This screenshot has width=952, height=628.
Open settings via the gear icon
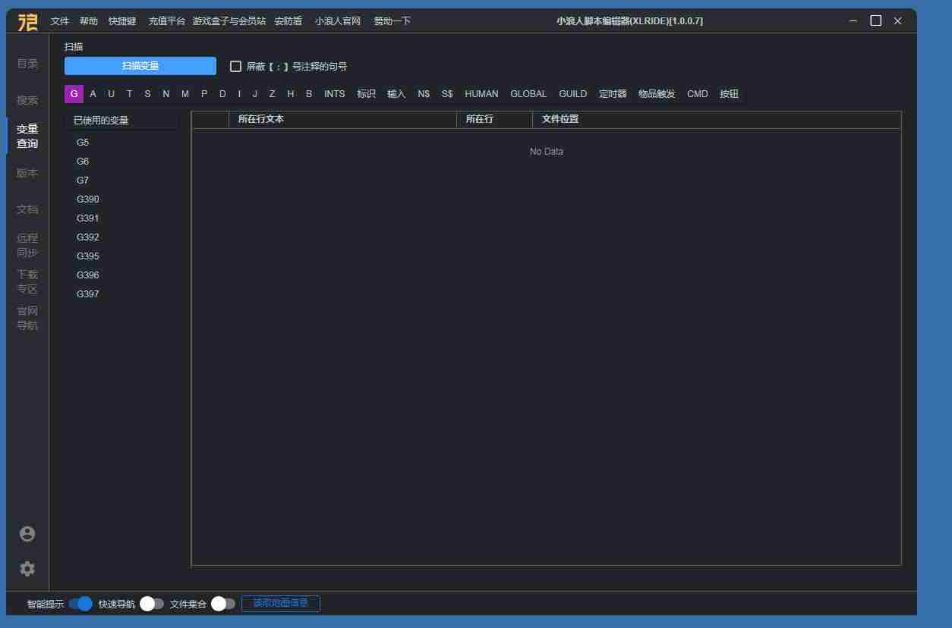27,569
